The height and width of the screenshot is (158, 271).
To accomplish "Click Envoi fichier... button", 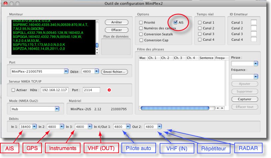I will click(x=114, y=72).
